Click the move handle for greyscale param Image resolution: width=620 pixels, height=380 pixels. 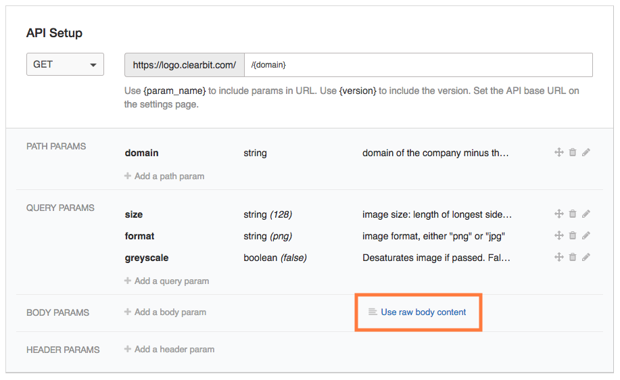point(559,258)
